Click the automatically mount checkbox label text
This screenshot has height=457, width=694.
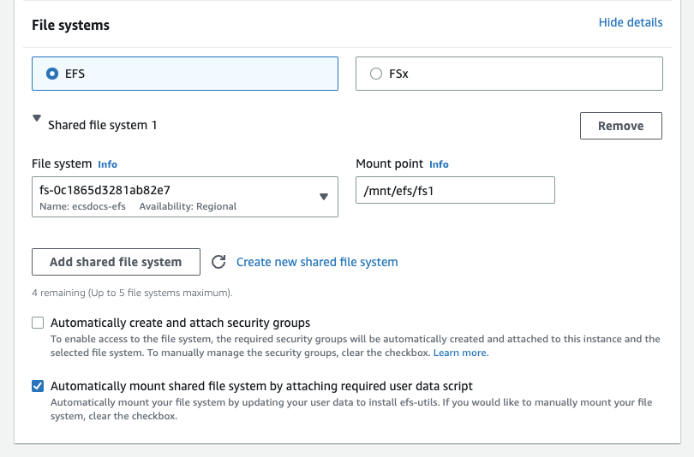tap(261, 386)
